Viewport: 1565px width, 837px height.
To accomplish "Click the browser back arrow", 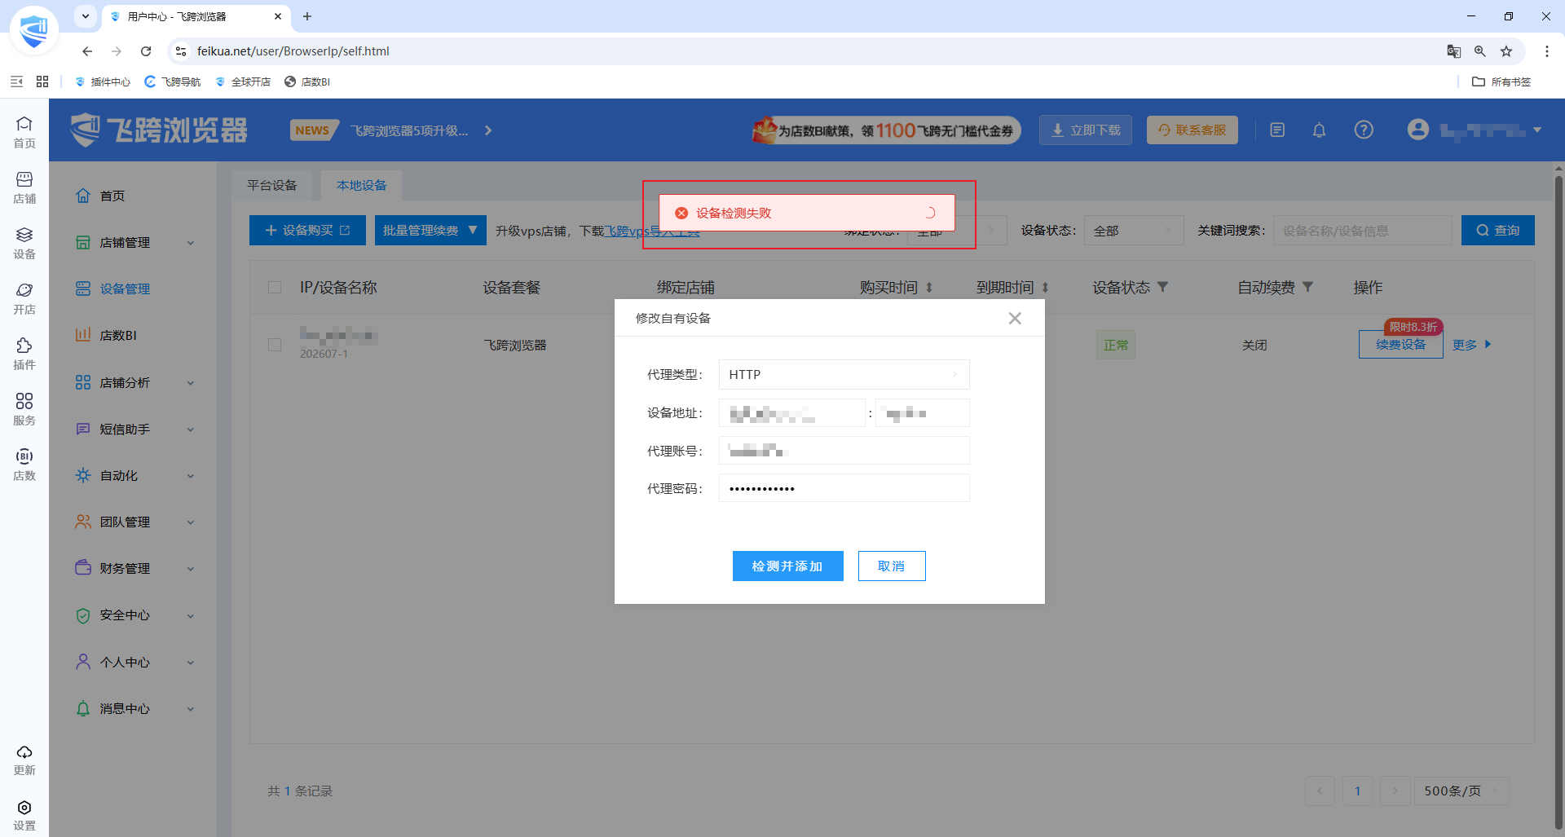I will (87, 51).
